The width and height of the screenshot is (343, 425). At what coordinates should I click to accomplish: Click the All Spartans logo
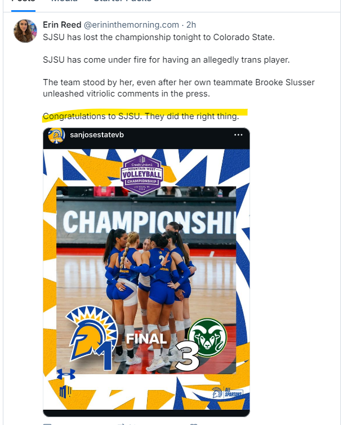tap(227, 392)
